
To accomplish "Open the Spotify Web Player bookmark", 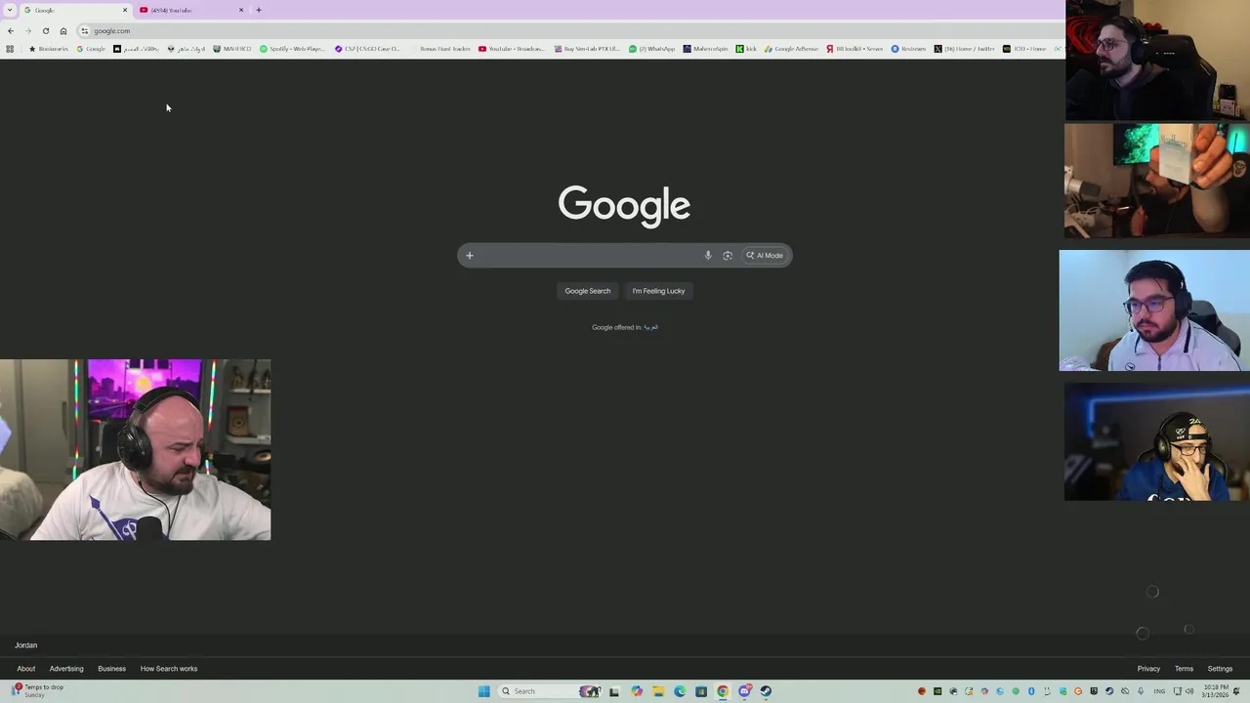I will pos(292,49).
